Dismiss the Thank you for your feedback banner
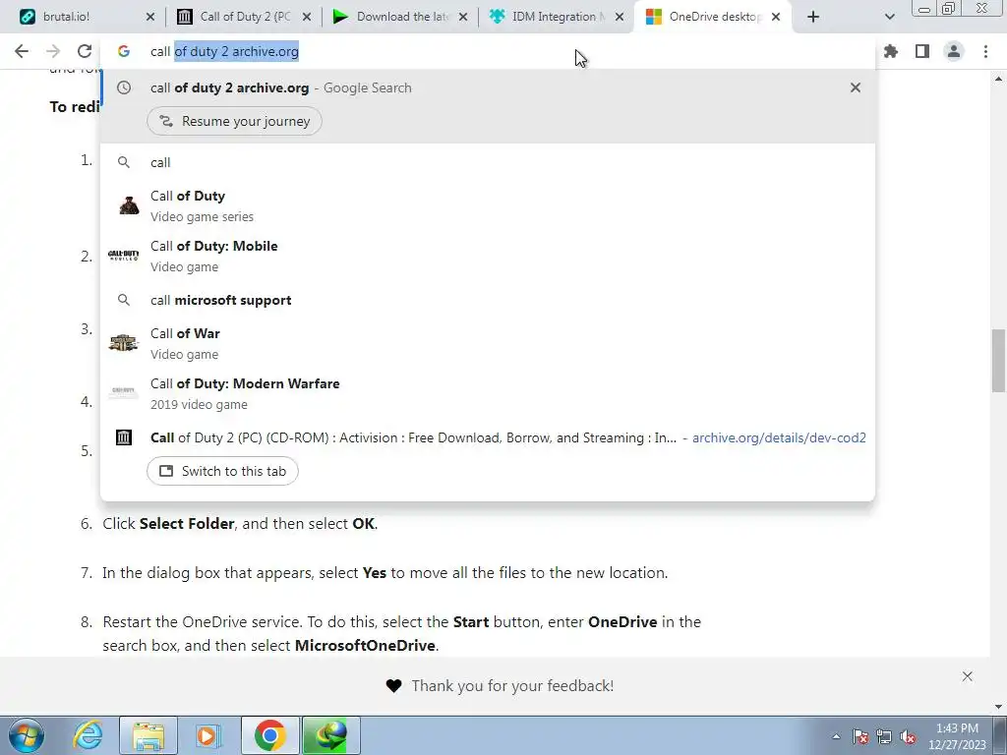 [968, 676]
